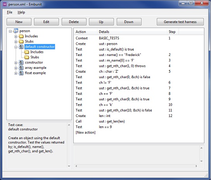Viewport: 211px width, 180px height.
Task: Collapse the person root node
Action: point(10,31)
